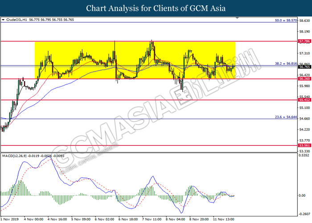Screen dimensions: 312x223
Task: Select the Chart Analysis for Clients of GCM Asia heading
Action: 156,8
